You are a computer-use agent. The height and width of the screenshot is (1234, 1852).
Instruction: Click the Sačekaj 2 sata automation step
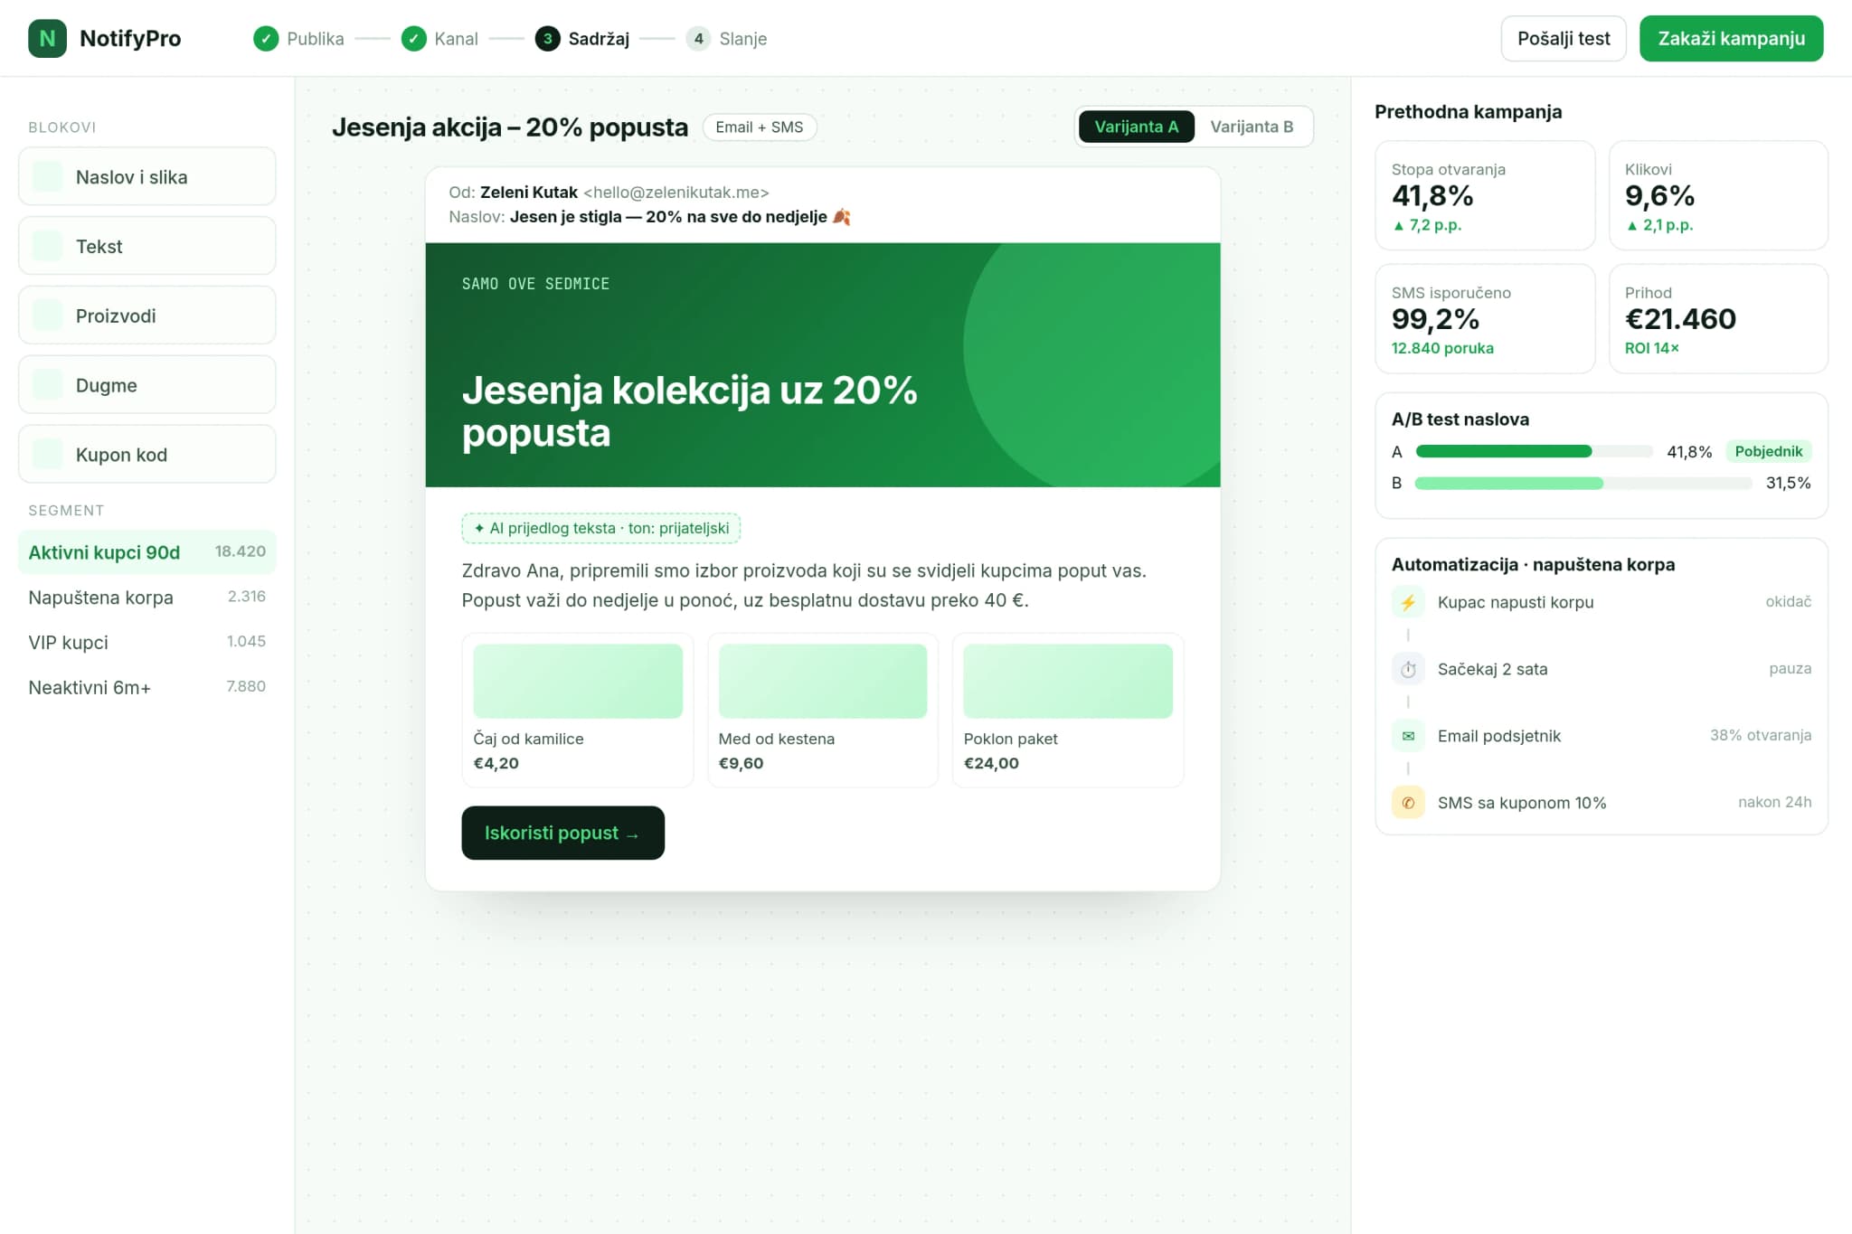tap(1601, 669)
